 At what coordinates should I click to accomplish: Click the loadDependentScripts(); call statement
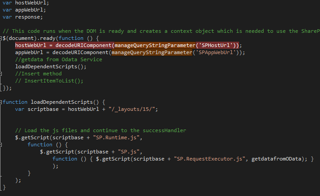51,67
